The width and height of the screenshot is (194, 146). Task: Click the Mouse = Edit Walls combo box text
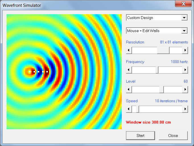click(x=143, y=31)
